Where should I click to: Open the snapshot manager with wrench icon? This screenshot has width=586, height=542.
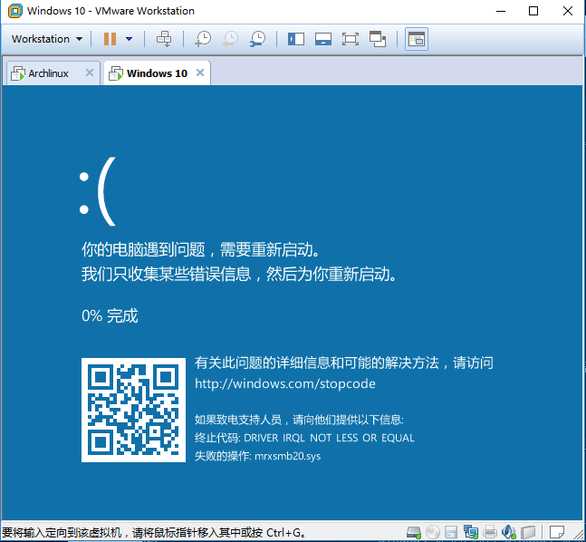(x=258, y=39)
